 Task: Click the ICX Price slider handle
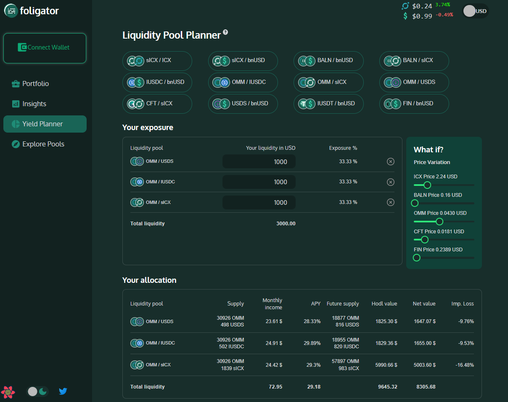tap(427, 185)
